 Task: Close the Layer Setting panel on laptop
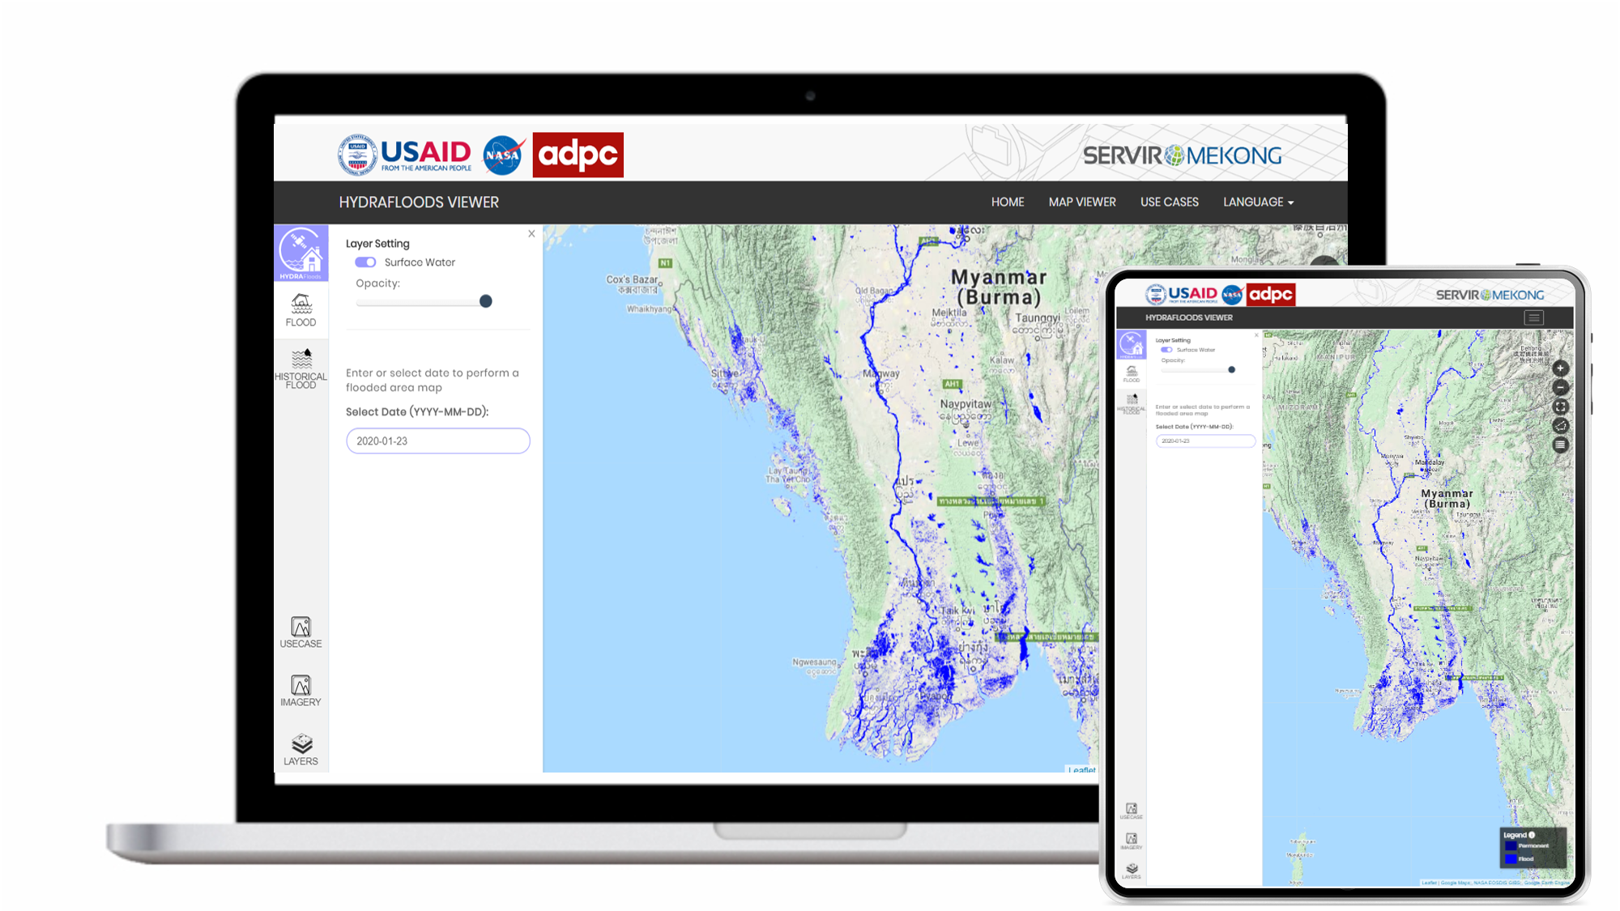[531, 234]
